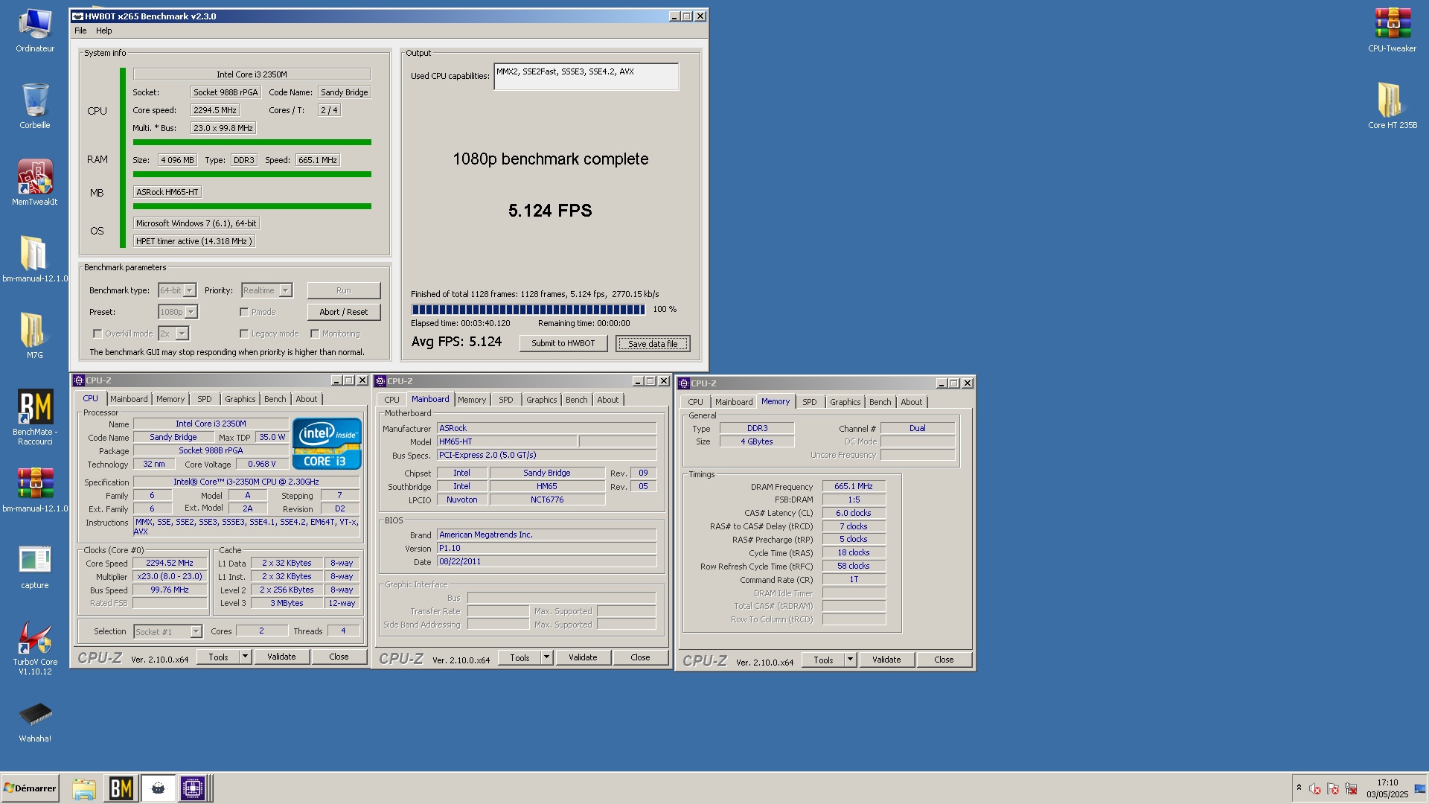
Task: Click the Intel Core i3 logo
Action: tap(327, 444)
